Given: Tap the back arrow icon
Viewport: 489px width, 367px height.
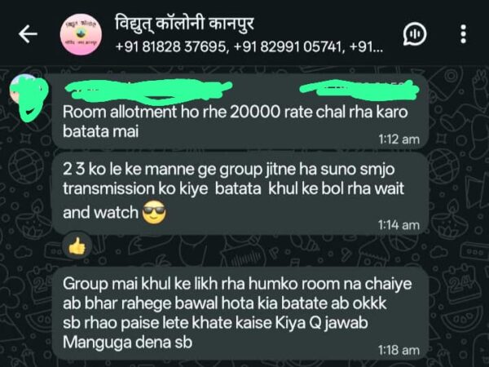Looking at the screenshot, I should (28, 33).
